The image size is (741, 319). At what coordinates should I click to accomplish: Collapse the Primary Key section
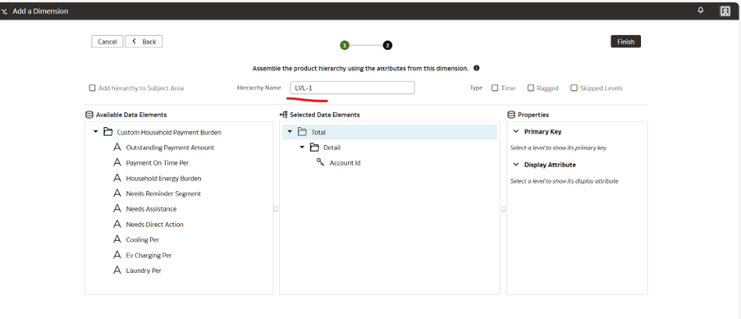click(x=515, y=132)
